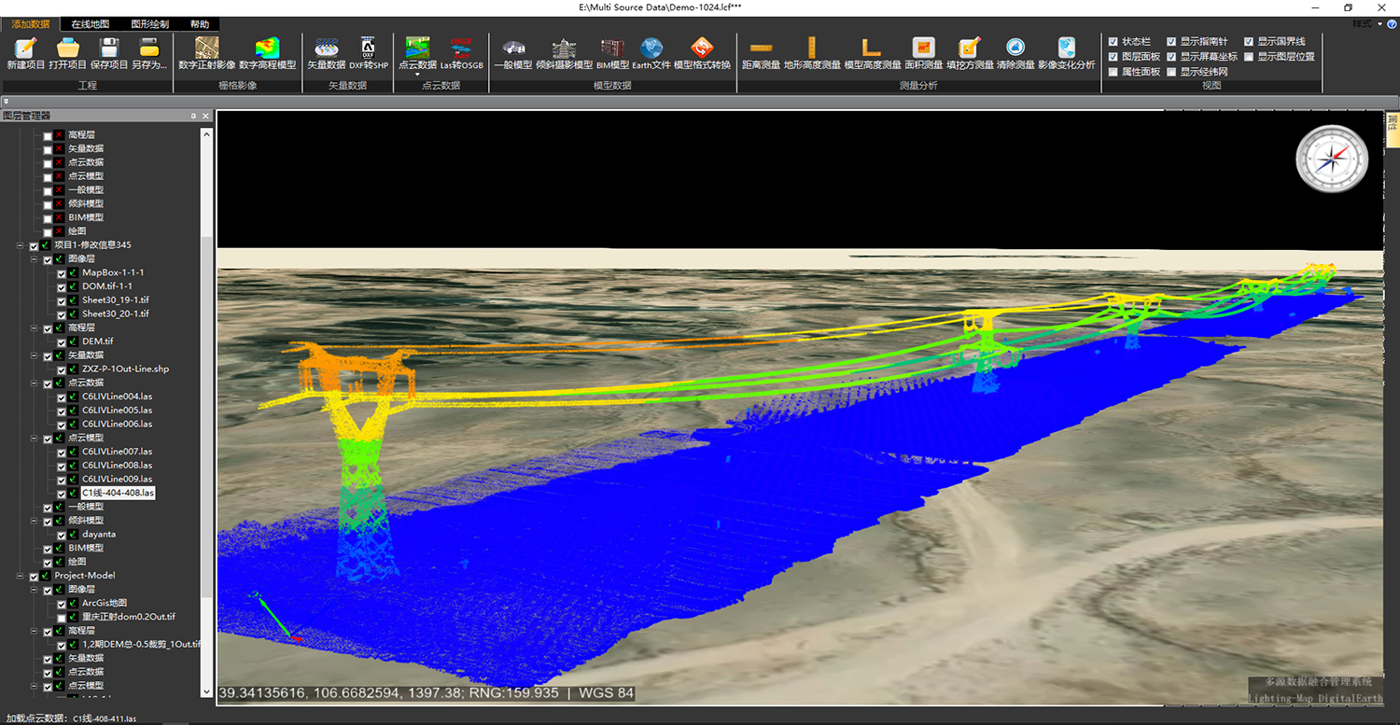Screen dimensions: 1400x725
Task: Start the 距离测量 distance measurement tool
Action: 761,49
